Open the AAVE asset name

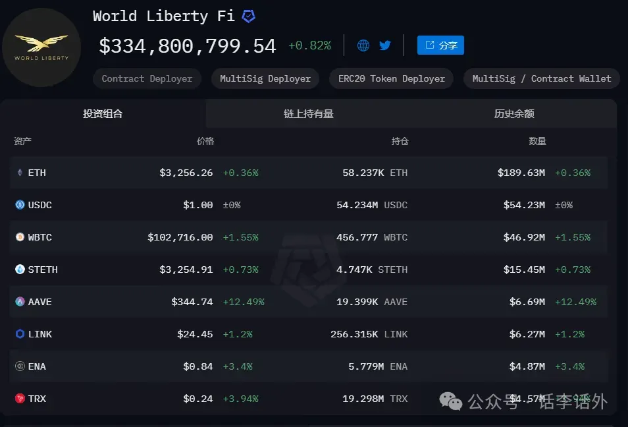(39, 302)
